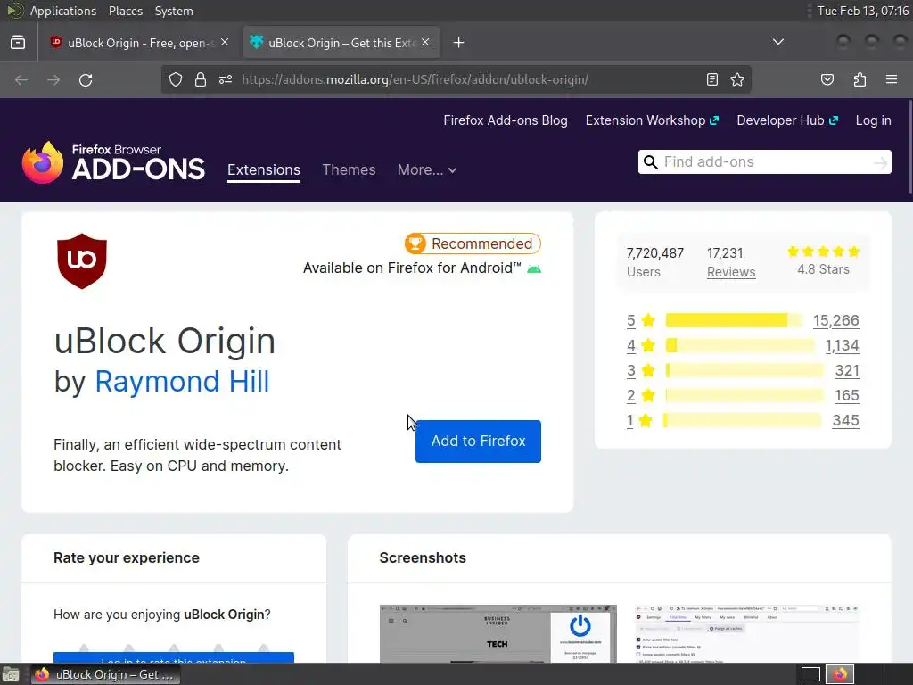The image size is (913, 685).
Task: Click the Firefox View icon
Action: (18, 43)
